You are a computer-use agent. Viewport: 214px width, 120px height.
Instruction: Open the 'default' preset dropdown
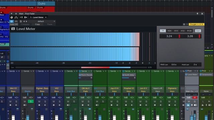(x=41, y=21)
